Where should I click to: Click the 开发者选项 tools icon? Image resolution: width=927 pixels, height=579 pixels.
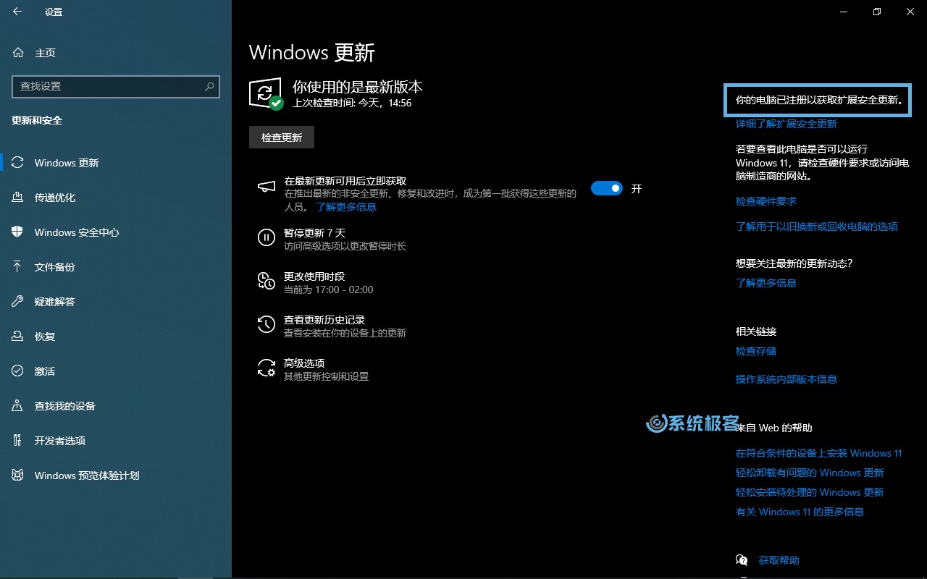tap(18, 441)
